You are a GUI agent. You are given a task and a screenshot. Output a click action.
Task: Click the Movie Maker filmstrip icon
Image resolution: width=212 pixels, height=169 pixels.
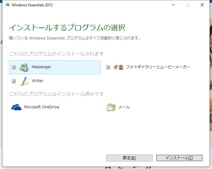pos(121,67)
